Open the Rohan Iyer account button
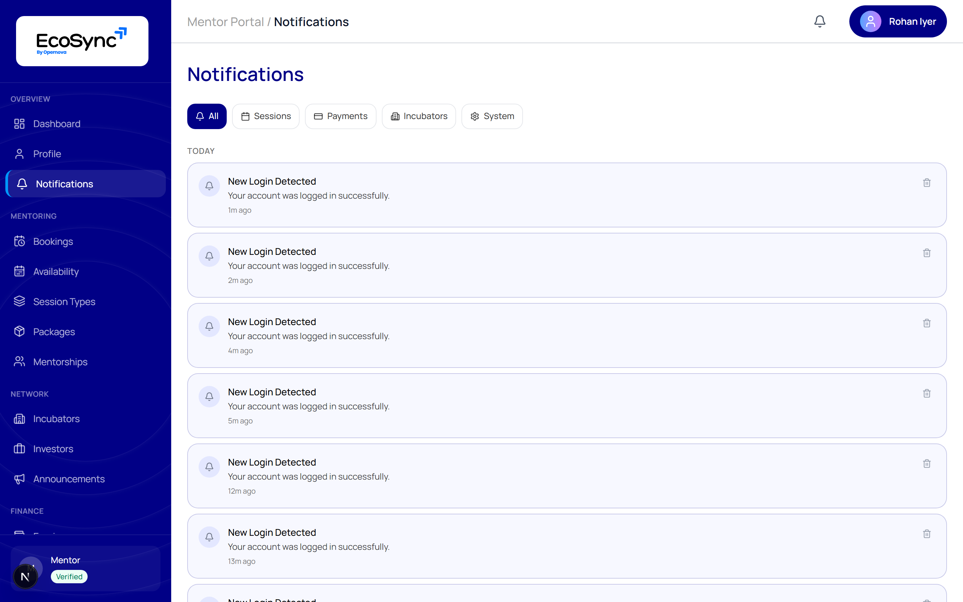Viewport: 963px width, 602px height. 898,21
